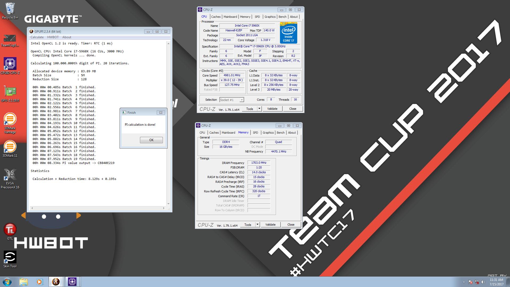The width and height of the screenshot is (510, 287).
Task: Select About tab in upper CPU-Z window
Action: tap(294, 17)
